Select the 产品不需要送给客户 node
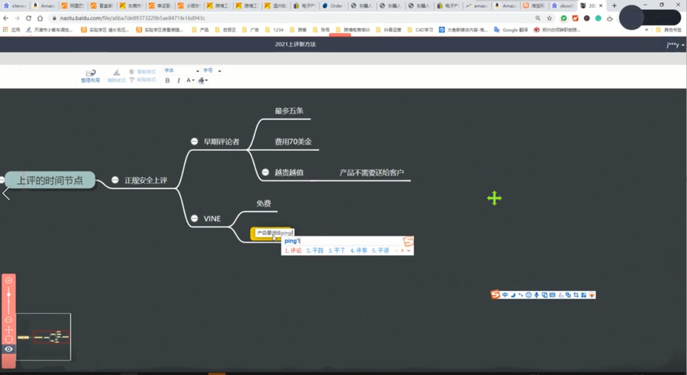The width and height of the screenshot is (687, 375). [371, 173]
